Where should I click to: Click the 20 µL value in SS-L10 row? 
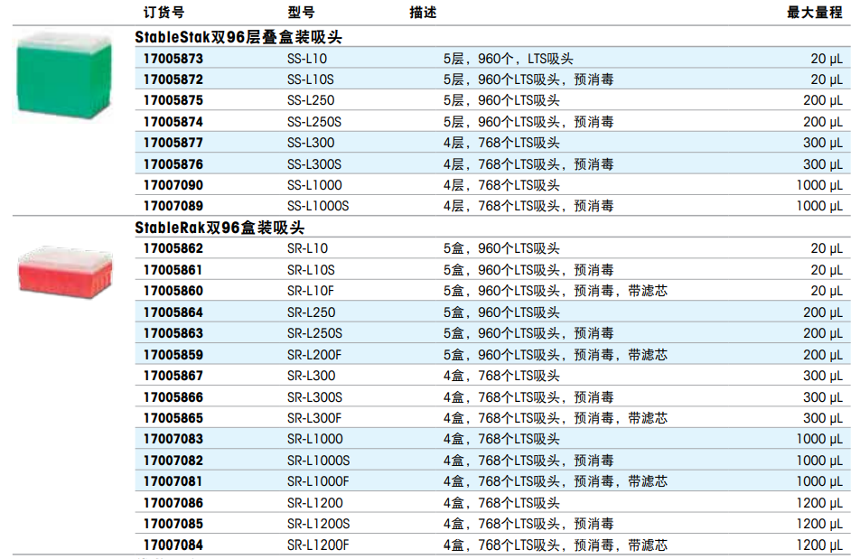coord(827,59)
